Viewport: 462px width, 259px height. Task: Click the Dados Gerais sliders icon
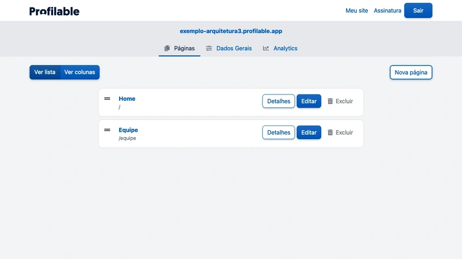(209, 48)
